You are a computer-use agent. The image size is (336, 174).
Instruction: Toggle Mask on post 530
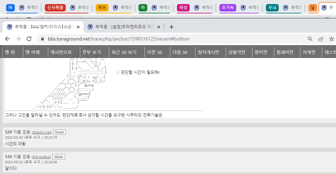pos(59,157)
